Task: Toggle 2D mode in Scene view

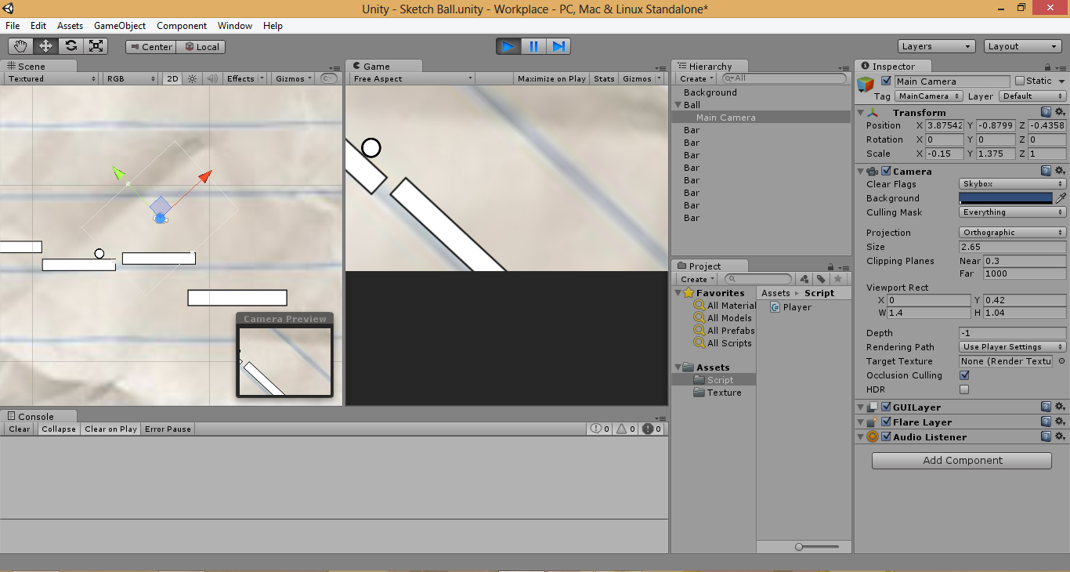Action: [173, 78]
